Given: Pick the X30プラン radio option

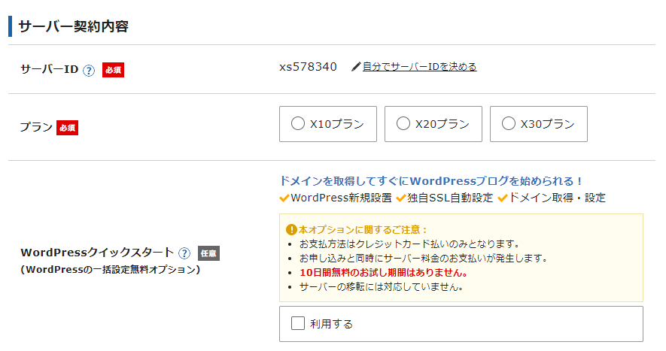Looking at the screenshot, I should pyautogui.click(x=508, y=124).
